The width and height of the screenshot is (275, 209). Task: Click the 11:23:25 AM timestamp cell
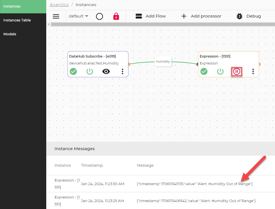[103, 201]
